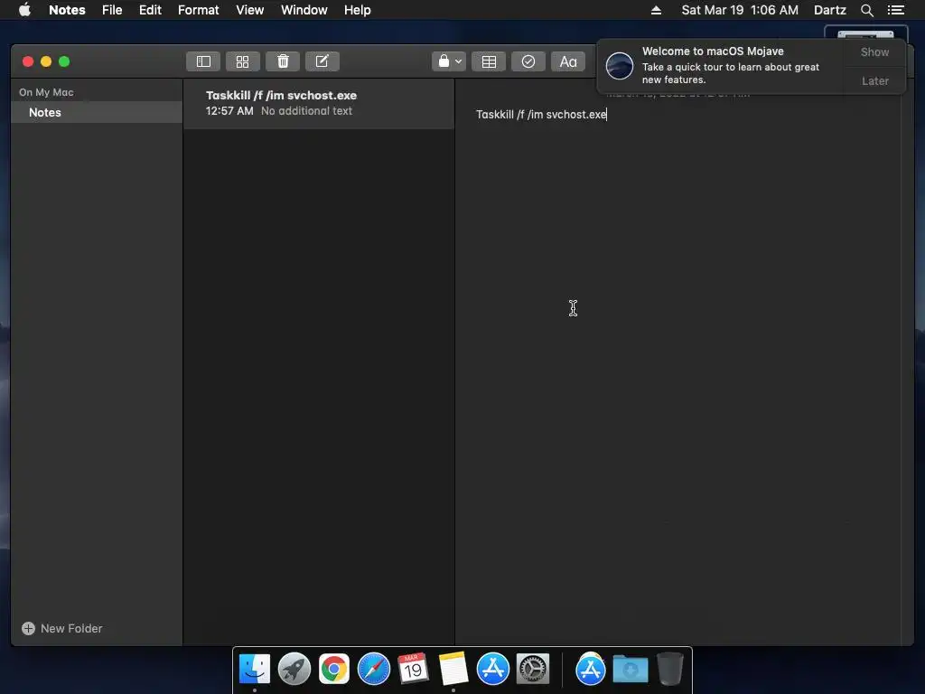Image resolution: width=925 pixels, height=694 pixels.
Task: Toggle the folders sidebar view button
Action: [203, 61]
